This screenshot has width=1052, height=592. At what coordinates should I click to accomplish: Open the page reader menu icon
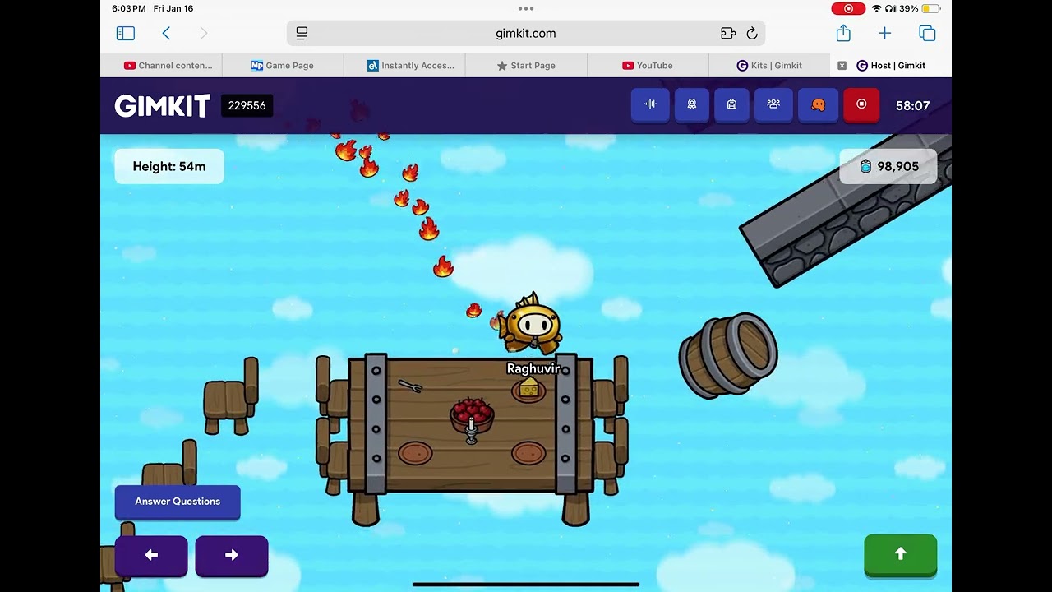click(302, 33)
